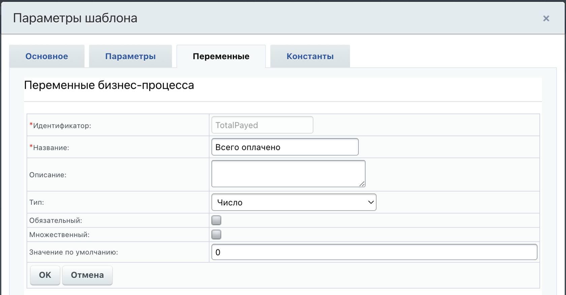566x295 pixels.
Task: Switch to the Основное tab
Action: tap(47, 56)
